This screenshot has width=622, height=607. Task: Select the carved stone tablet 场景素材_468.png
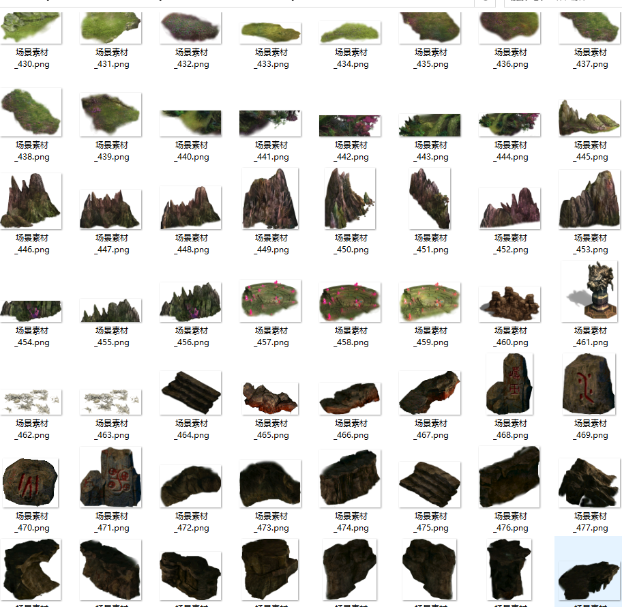(x=509, y=384)
